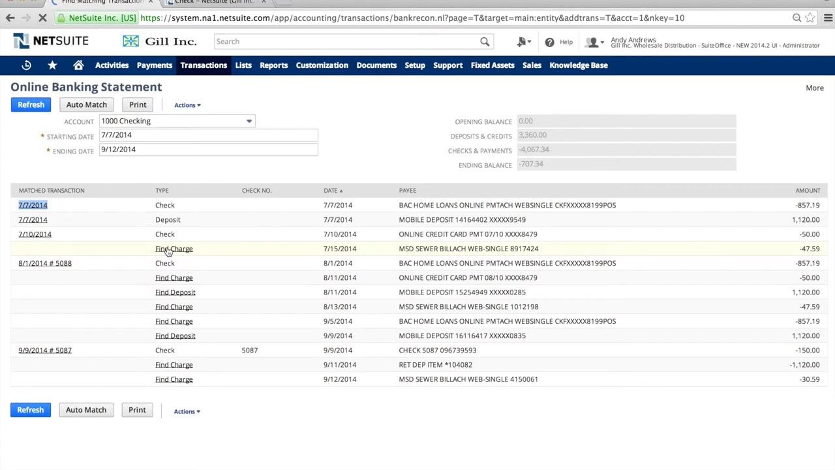Open the Account 1000 Checking dropdown
This screenshot has height=470, width=835.
[177, 121]
